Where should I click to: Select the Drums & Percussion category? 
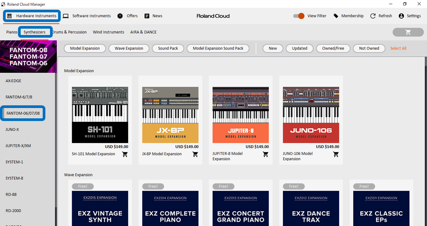[x=69, y=32]
